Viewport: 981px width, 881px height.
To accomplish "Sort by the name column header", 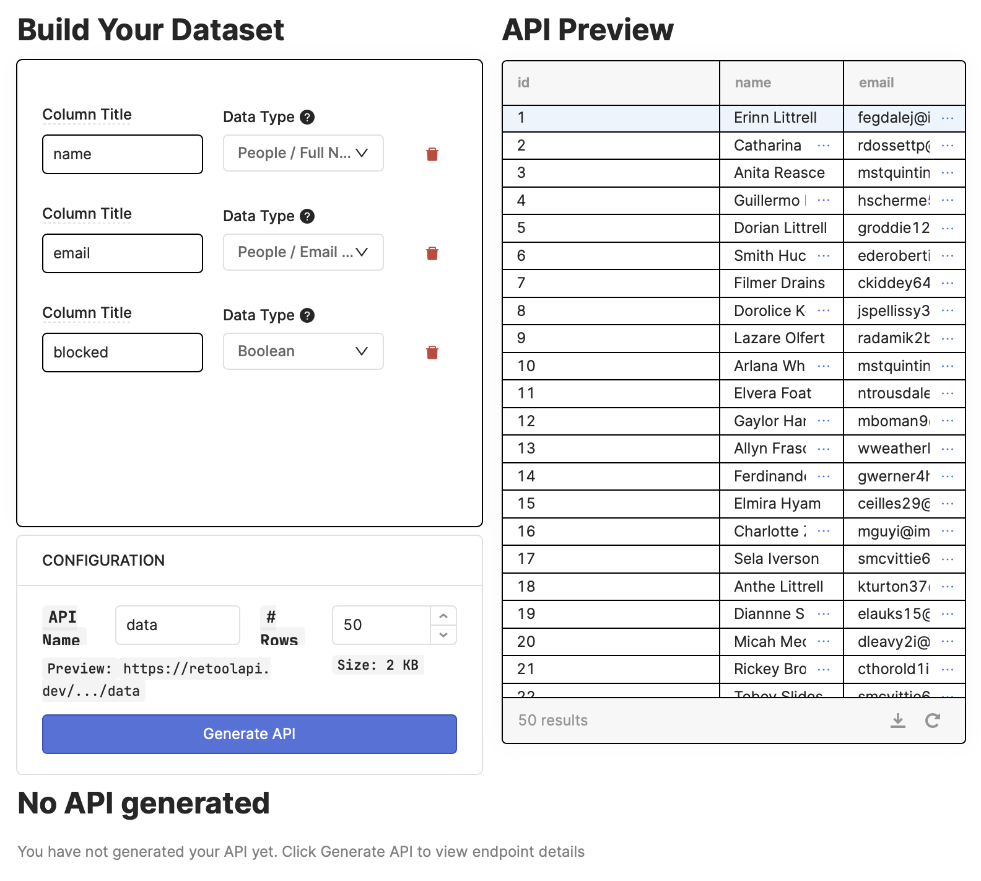I will pos(753,83).
